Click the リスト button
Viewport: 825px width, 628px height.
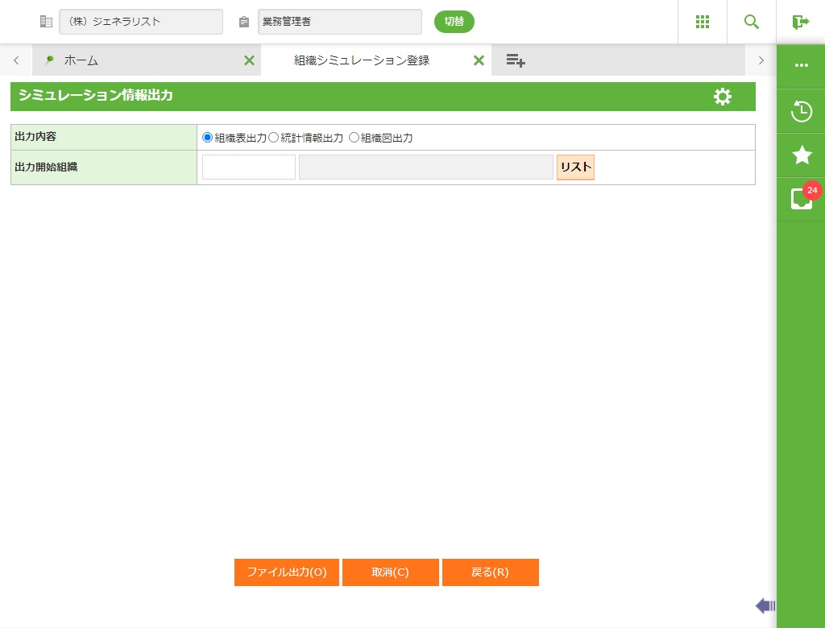point(575,167)
